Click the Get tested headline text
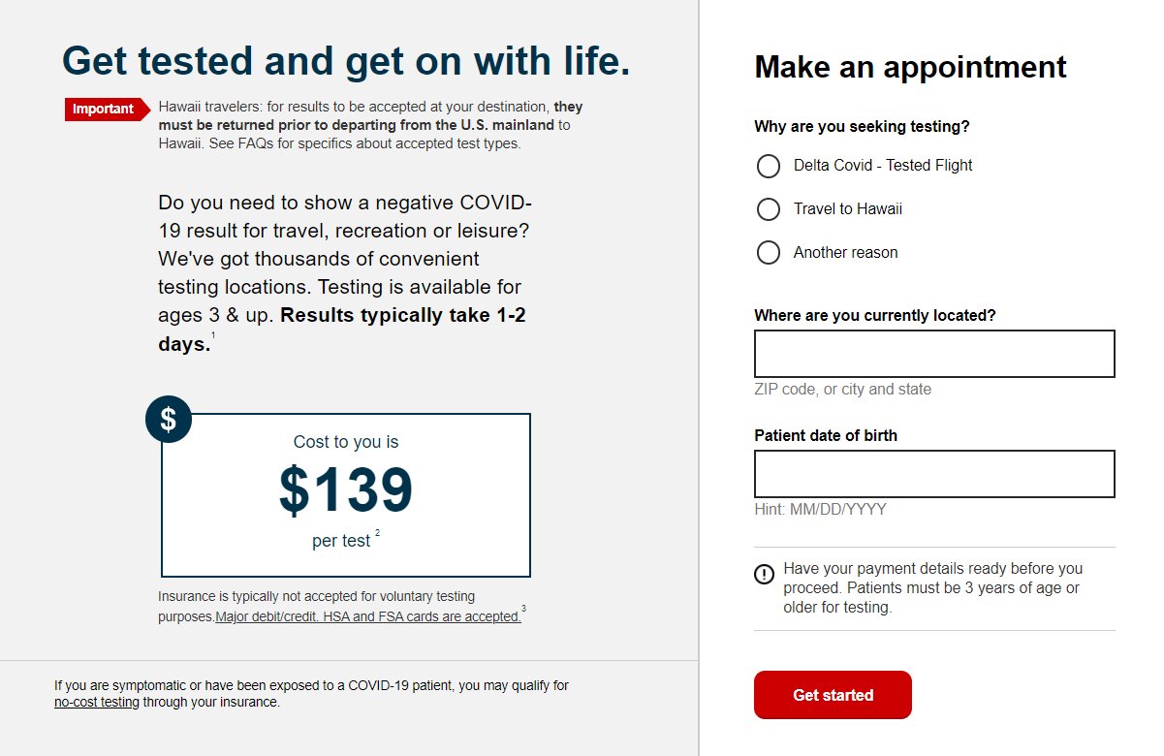 click(x=345, y=60)
